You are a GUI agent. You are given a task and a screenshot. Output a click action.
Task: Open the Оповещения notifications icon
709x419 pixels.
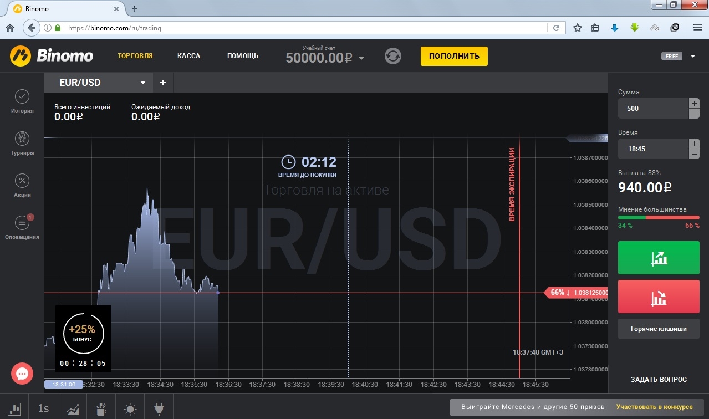tap(22, 223)
